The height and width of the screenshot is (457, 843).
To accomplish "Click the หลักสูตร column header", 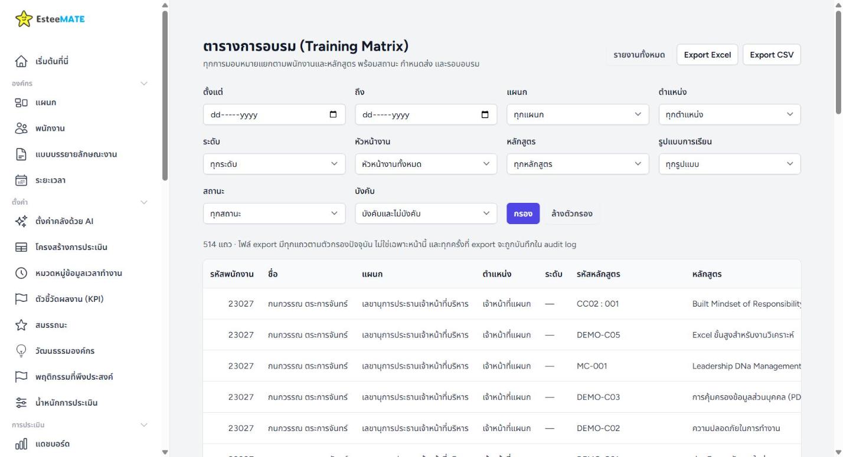I will [x=707, y=274].
